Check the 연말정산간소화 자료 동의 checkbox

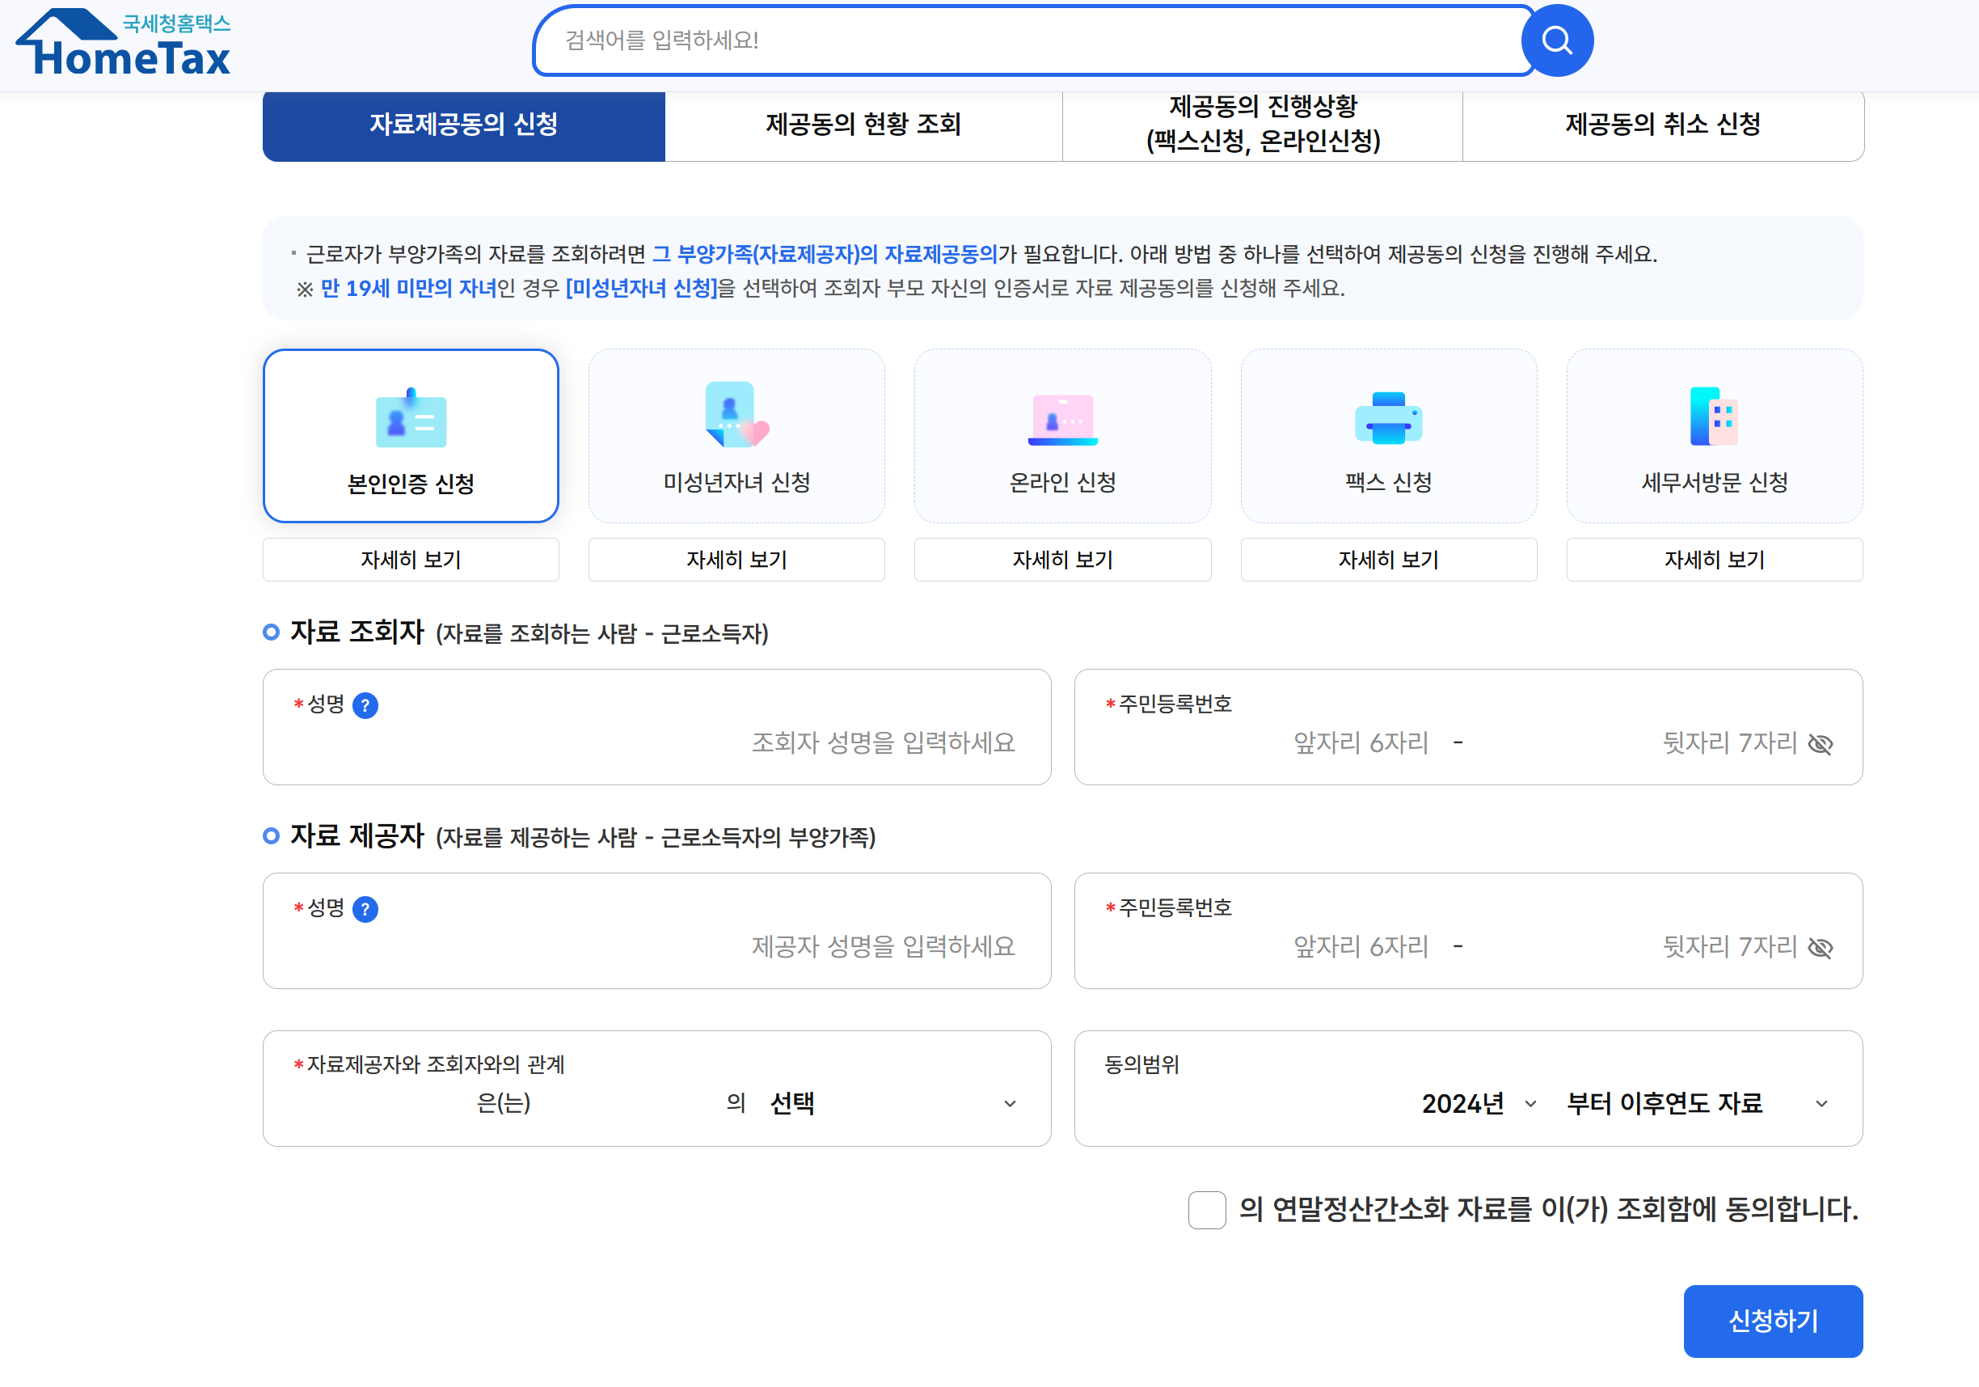1207,1210
